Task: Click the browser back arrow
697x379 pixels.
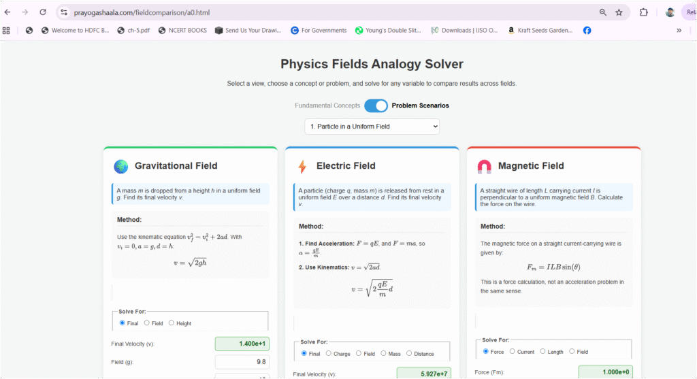Action: coord(7,12)
